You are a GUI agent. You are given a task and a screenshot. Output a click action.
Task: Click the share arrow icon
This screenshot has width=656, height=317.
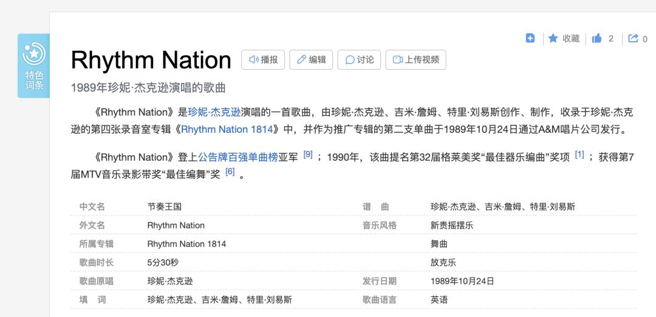click(x=633, y=38)
